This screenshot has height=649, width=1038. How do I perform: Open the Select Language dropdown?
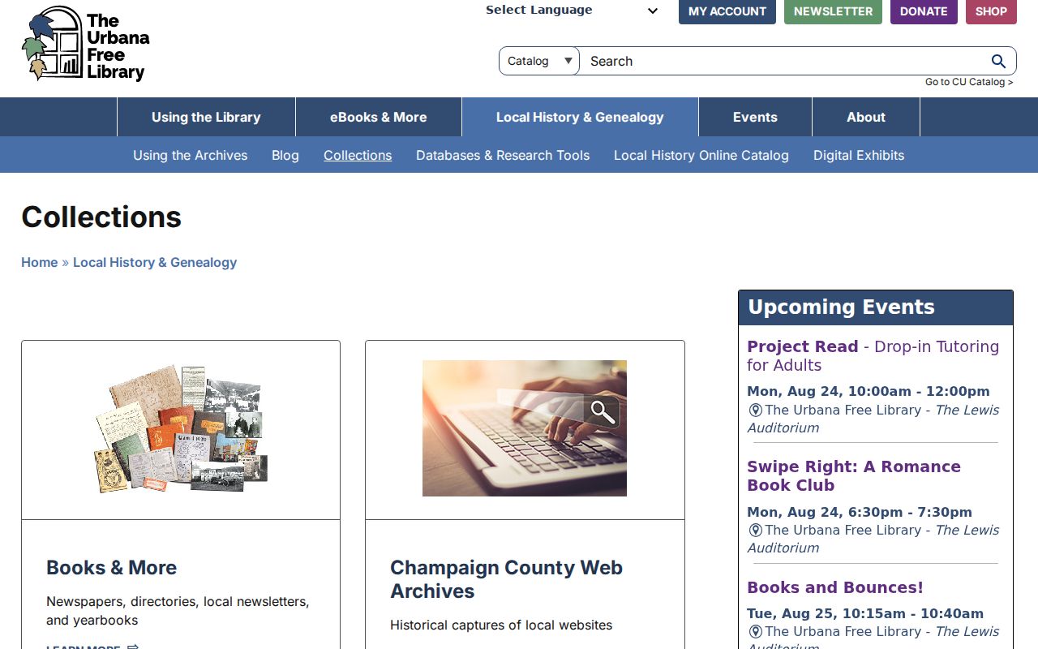coord(573,11)
